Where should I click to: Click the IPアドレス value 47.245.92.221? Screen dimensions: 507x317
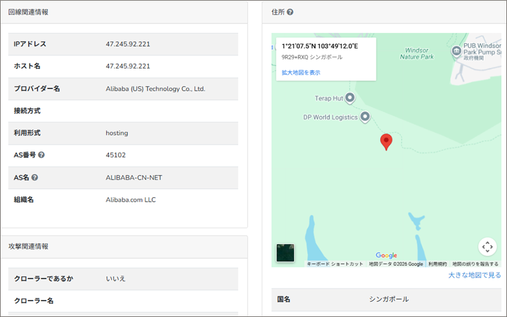[x=127, y=44]
